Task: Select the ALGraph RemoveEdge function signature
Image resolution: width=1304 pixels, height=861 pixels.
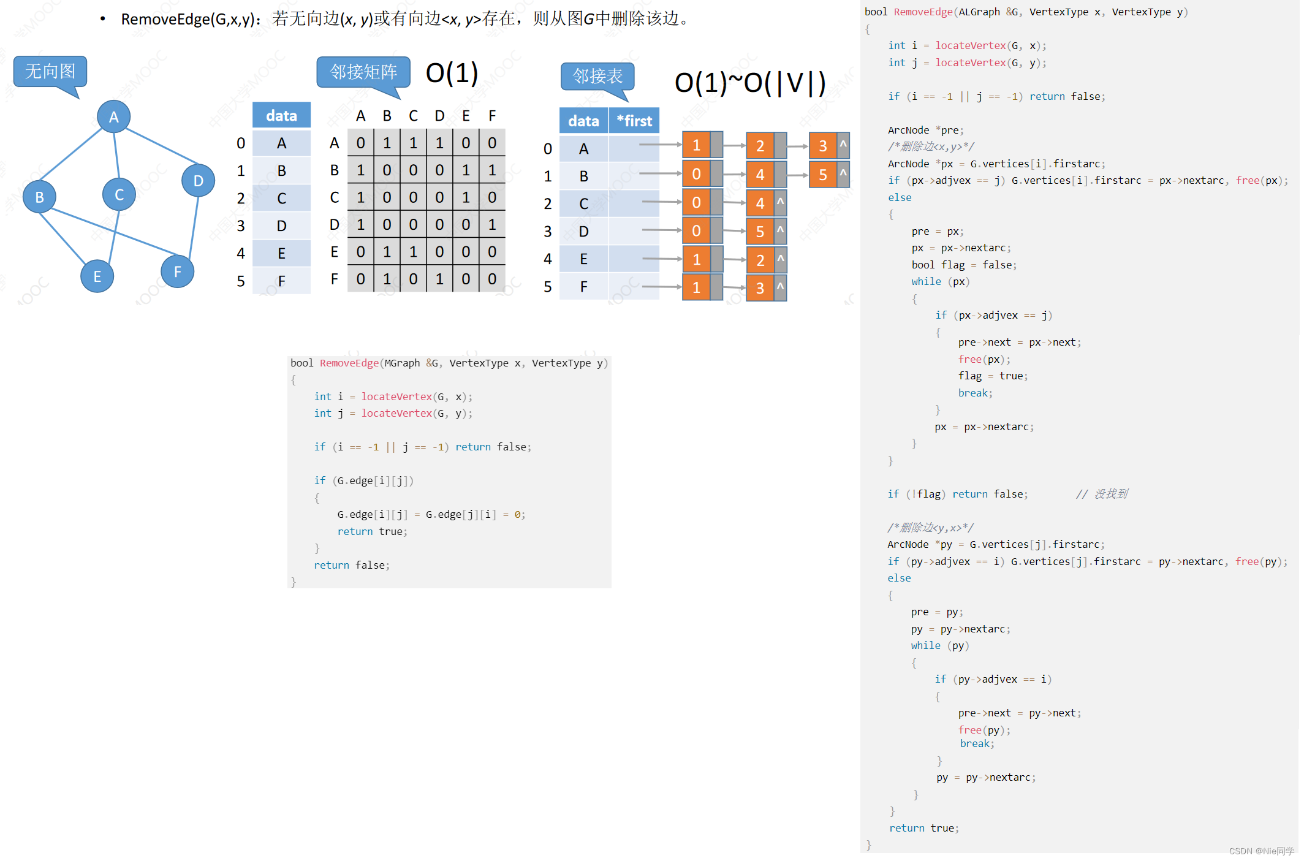Action: pyautogui.click(x=1026, y=12)
